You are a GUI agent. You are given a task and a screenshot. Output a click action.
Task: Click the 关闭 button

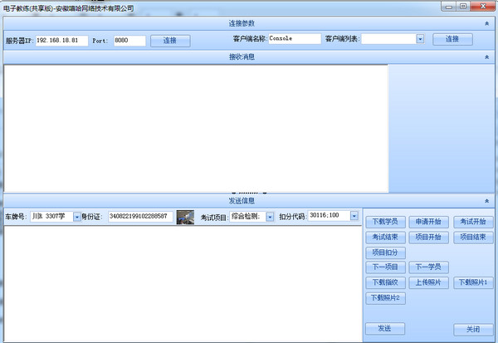[473, 329]
